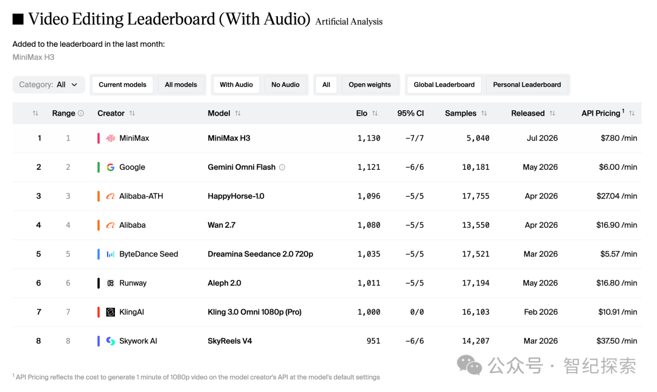
Task: Switch to the Global Leaderboard tab
Action: tap(444, 85)
